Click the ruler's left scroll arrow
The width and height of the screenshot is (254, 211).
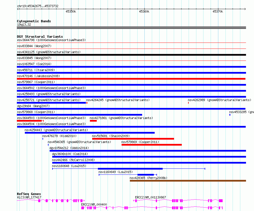18,9
